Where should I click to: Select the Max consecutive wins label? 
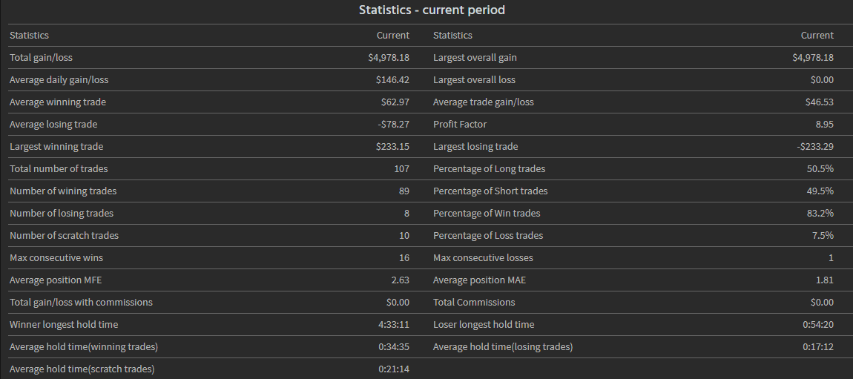[x=56, y=258]
